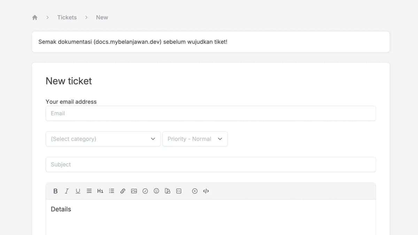Navigate to Tickets in the breadcrumb
The image size is (418, 235).
tap(67, 17)
